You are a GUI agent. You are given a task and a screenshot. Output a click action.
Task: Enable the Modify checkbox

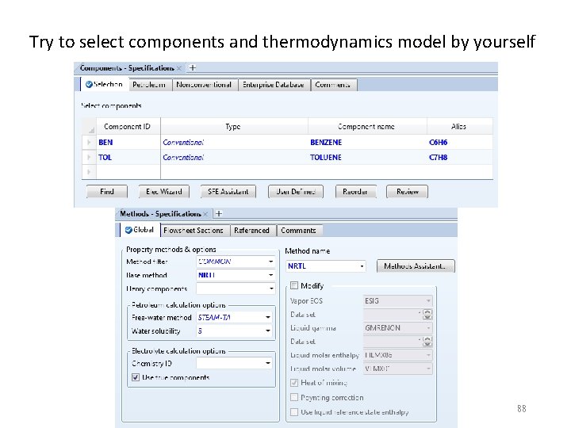coord(294,285)
